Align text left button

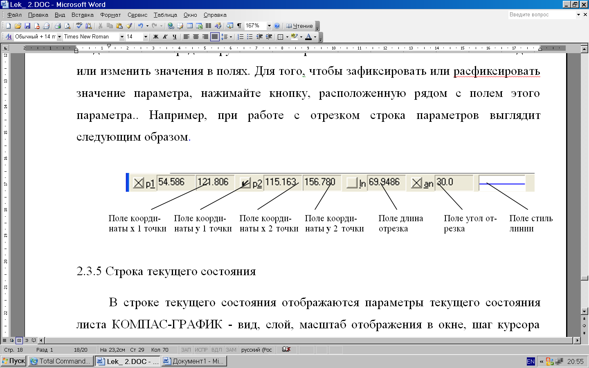point(186,37)
